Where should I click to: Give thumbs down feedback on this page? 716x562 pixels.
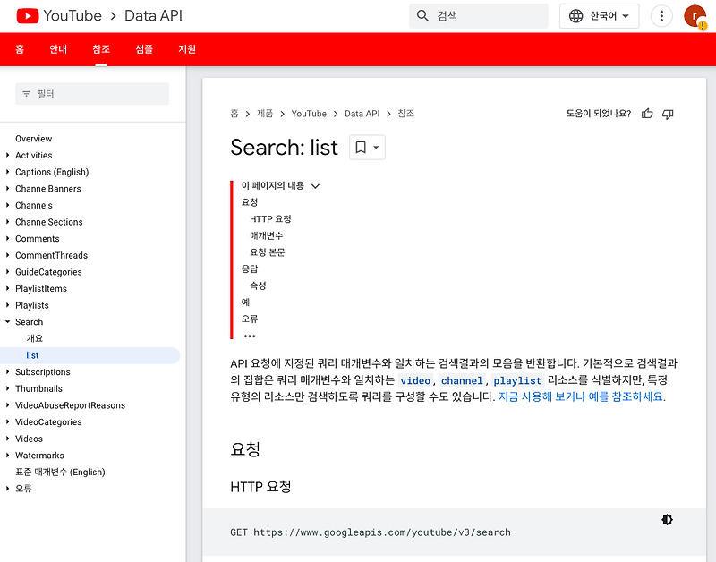669,114
